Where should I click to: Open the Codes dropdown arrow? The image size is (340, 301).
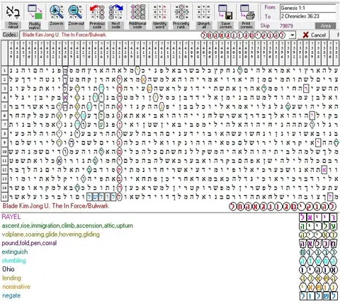click(293, 35)
